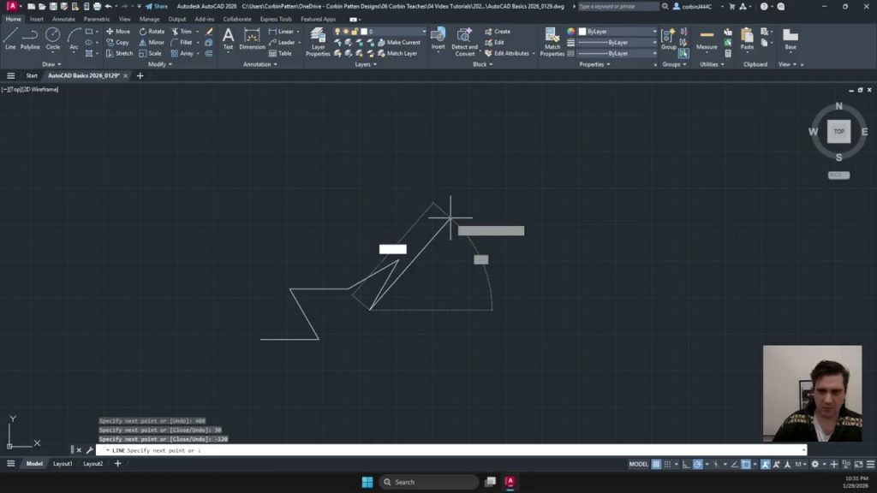Viewport: 877px width, 493px height.
Task: Toggle polar tracking in status bar
Action: 698,464
